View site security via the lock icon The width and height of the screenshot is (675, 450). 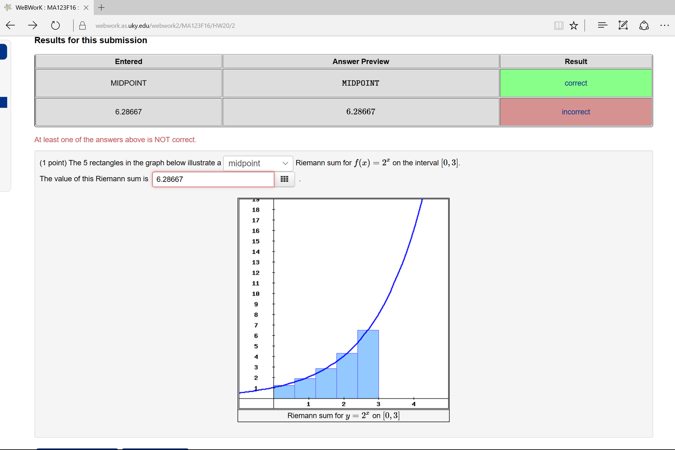tap(82, 25)
